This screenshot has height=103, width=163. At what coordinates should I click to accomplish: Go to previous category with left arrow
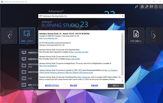(x=9, y=36)
